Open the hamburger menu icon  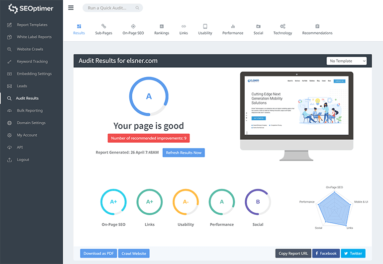point(71,8)
